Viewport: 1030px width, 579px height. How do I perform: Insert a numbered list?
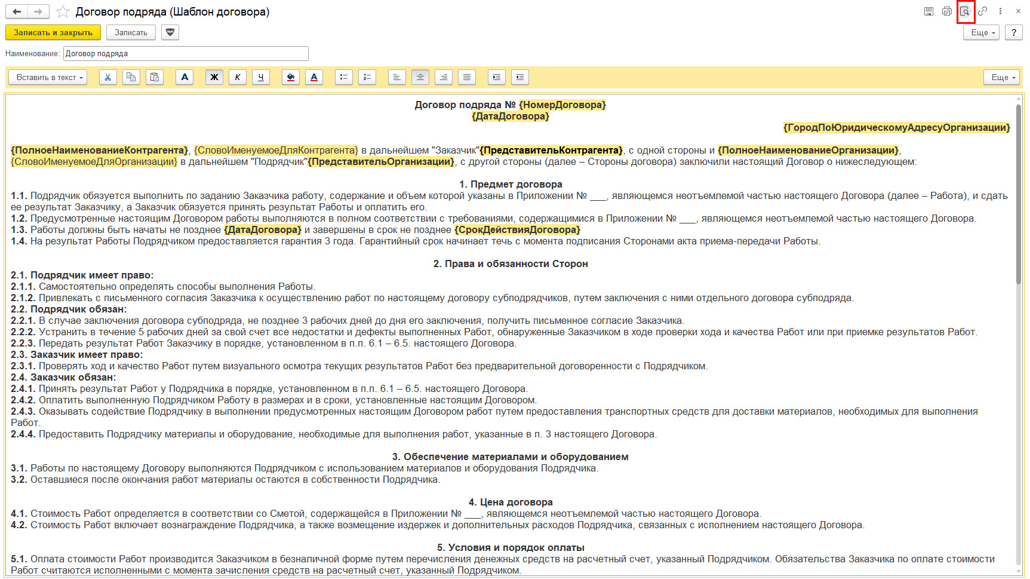point(367,77)
